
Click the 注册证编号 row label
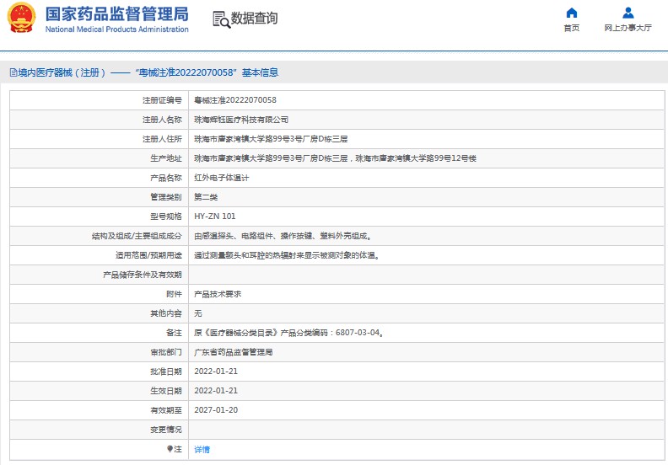[x=162, y=100]
